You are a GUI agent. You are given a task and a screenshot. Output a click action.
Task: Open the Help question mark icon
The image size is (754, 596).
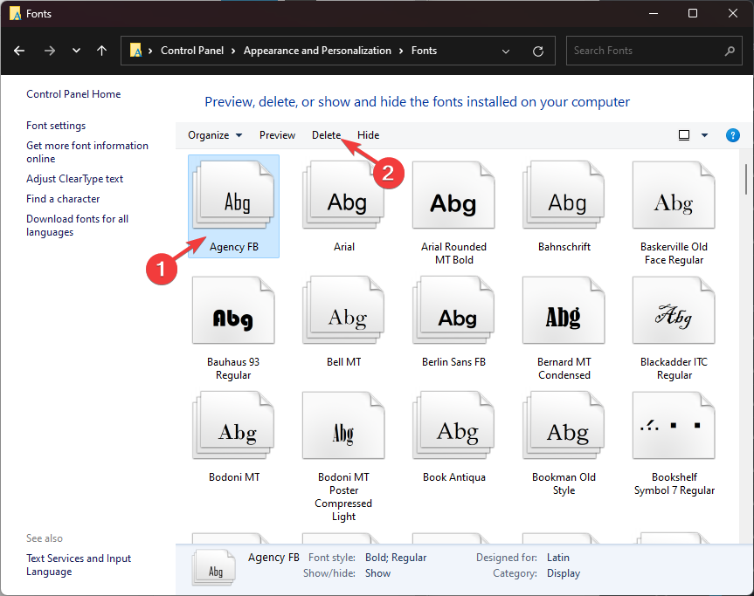[733, 135]
